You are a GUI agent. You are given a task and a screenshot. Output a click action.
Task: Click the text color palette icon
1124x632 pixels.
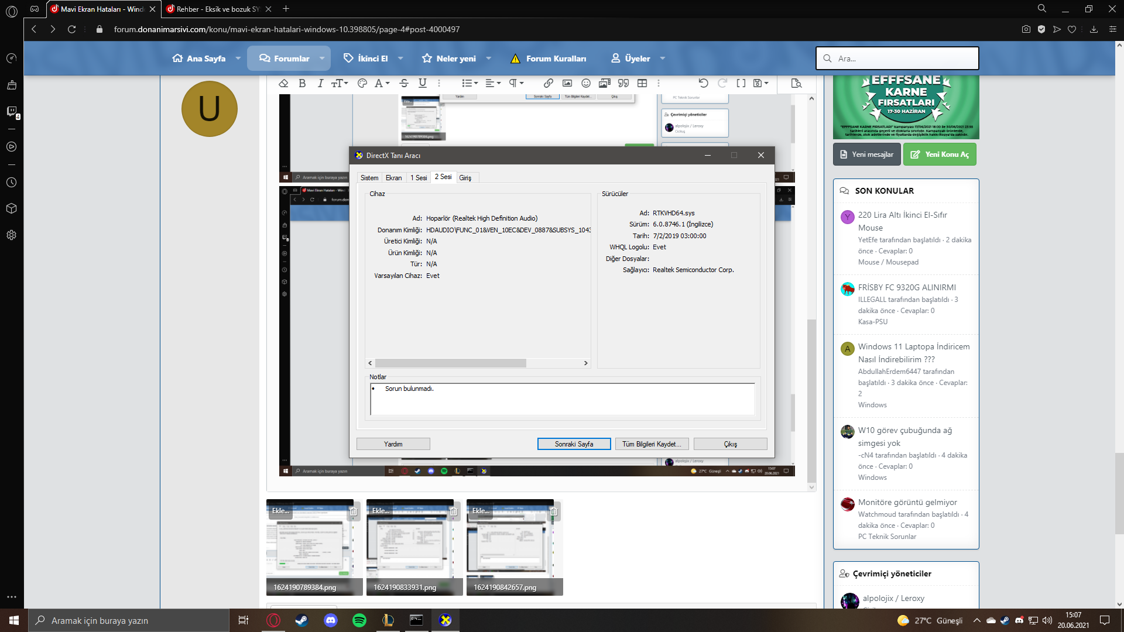pos(362,83)
